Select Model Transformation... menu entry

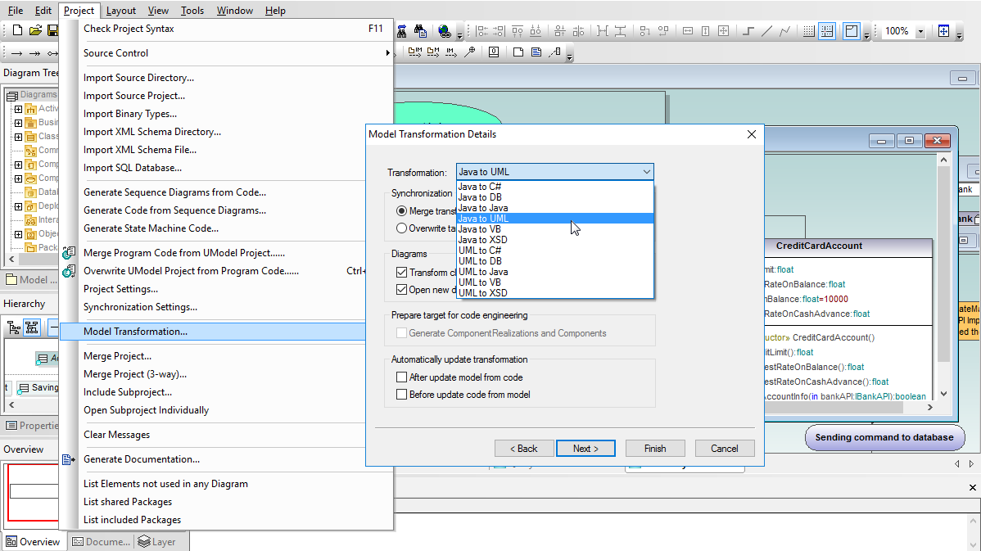point(213,332)
